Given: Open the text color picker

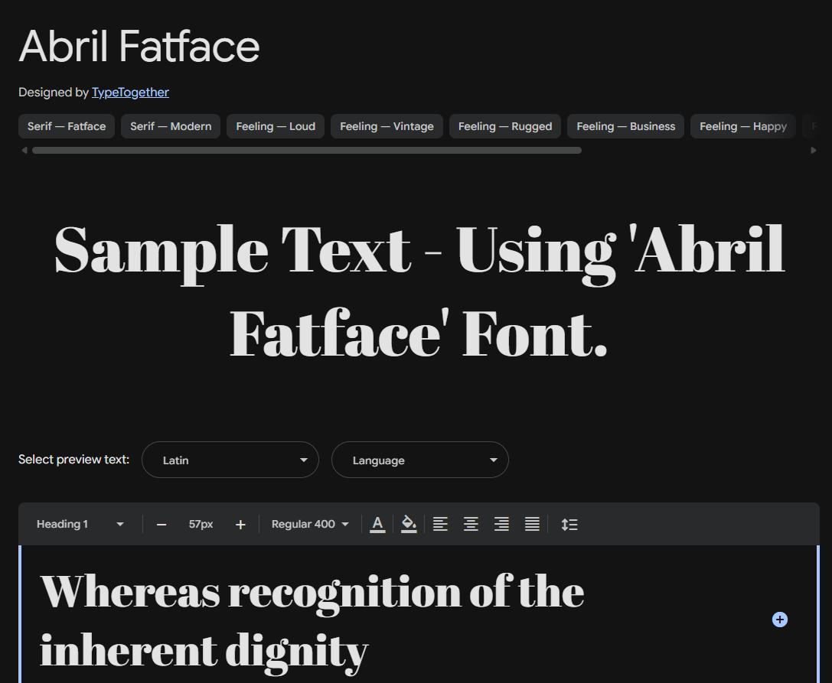Looking at the screenshot, I should (x=377, y=524).
